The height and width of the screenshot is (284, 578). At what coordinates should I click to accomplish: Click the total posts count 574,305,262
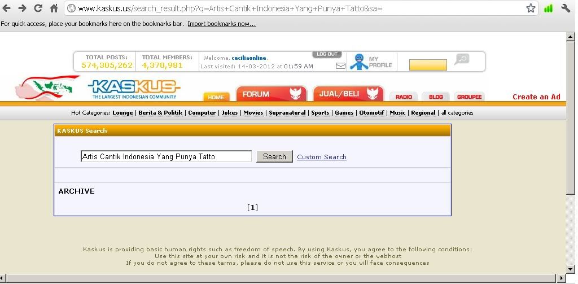(107, 65)
